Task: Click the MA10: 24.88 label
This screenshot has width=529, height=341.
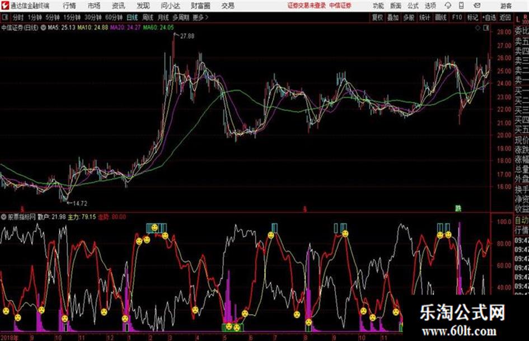Action: (93, 27)
